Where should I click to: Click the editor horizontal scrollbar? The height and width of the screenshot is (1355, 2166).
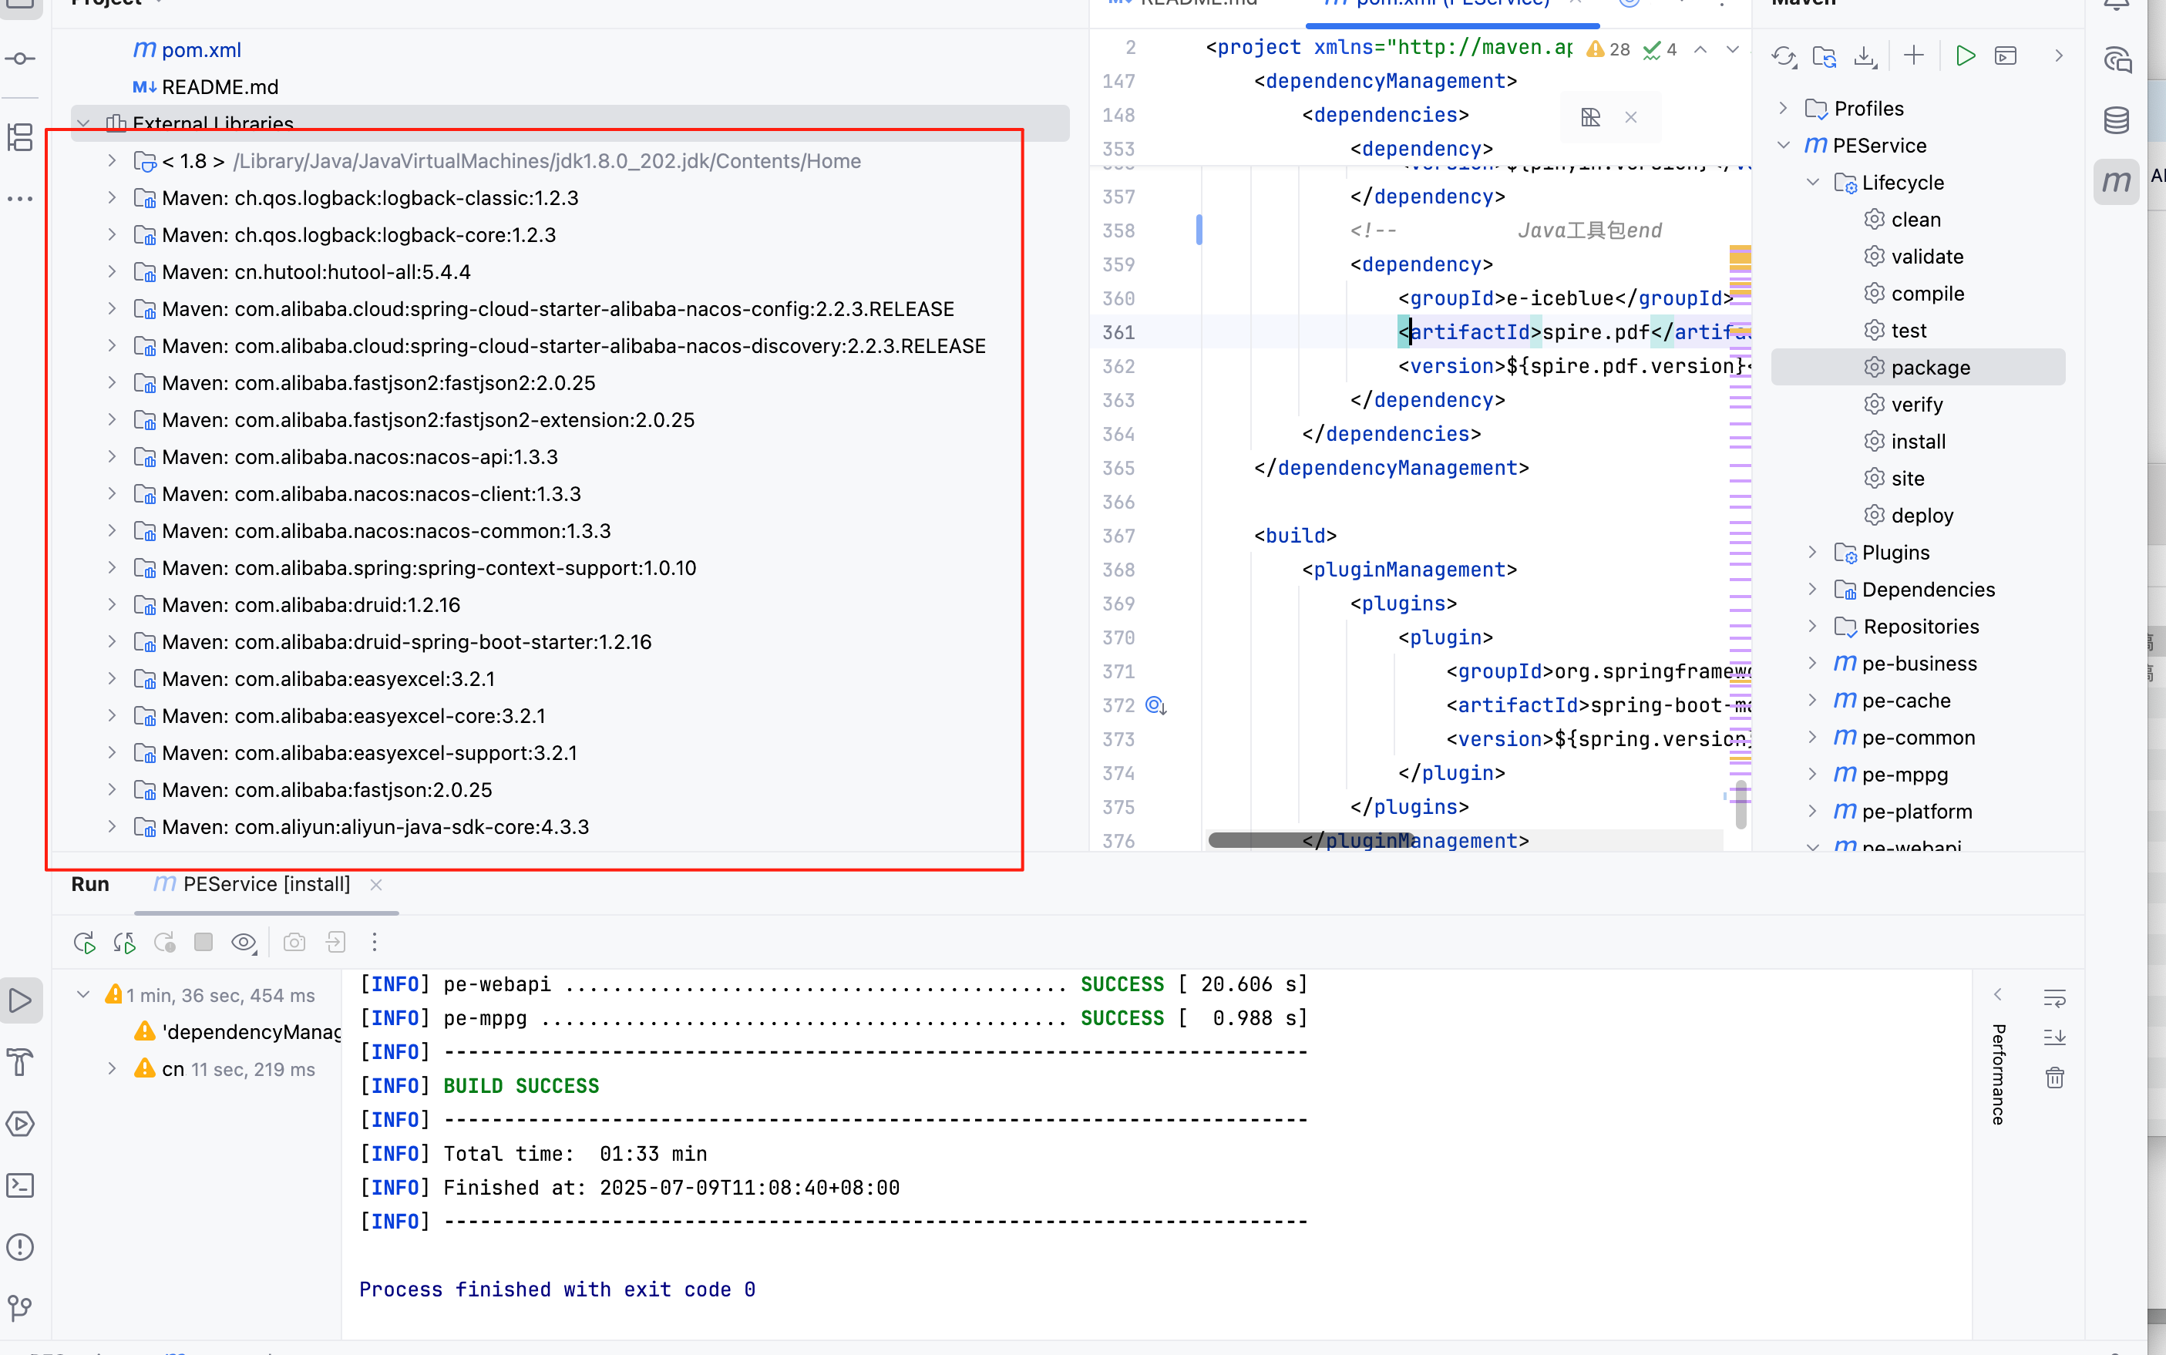pyautogui.click(x=1308, y=839)
